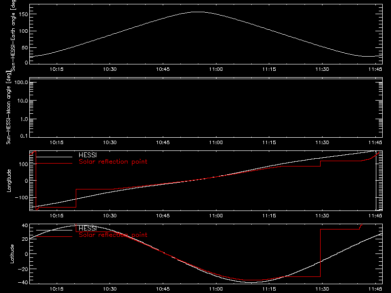Click the '-40' tick on Latitude axis

23,282
